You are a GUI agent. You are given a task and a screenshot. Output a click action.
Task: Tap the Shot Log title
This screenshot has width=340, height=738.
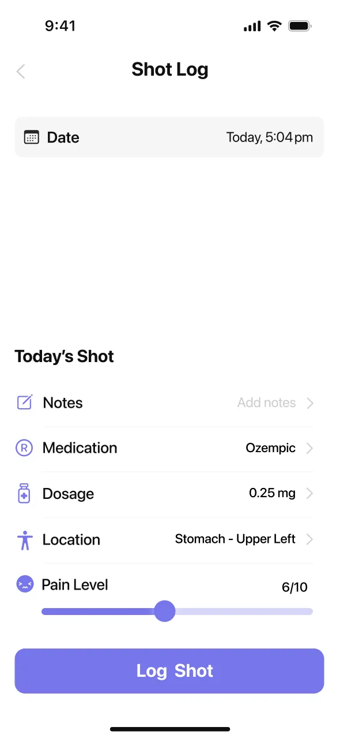point(170,69)
